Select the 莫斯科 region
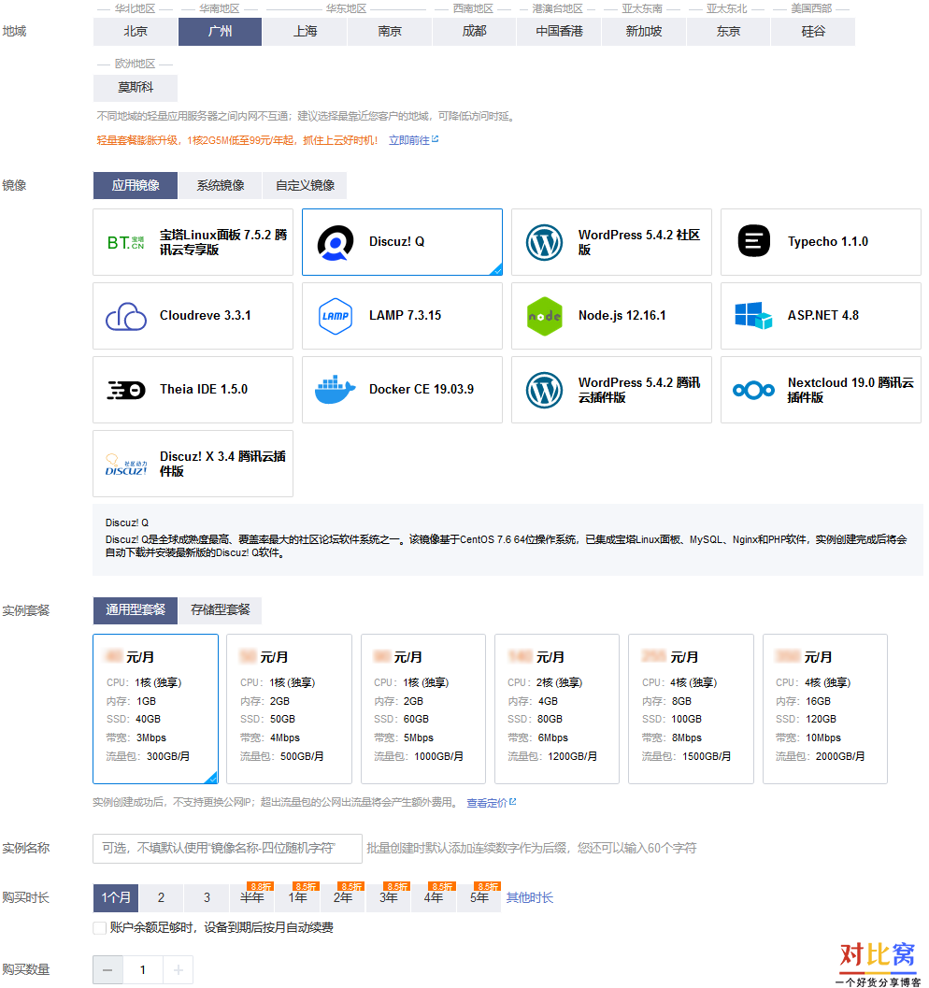 (136, 88)
